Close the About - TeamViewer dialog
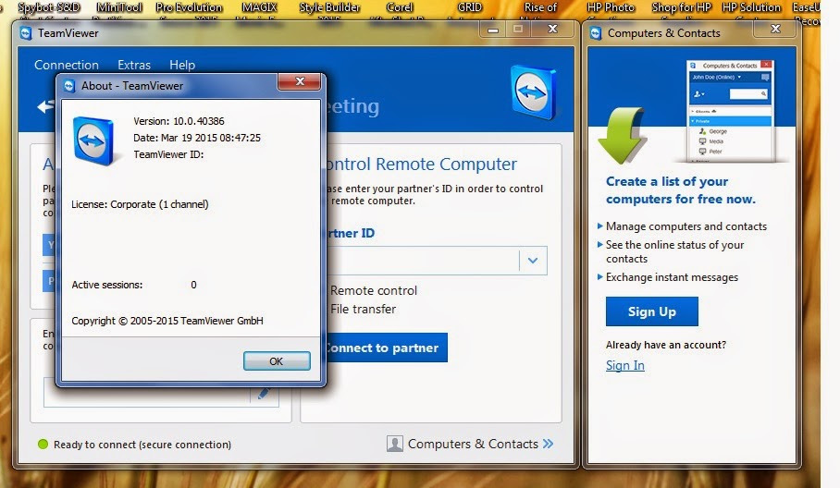 pyautogui.click(x=300, y=81)
